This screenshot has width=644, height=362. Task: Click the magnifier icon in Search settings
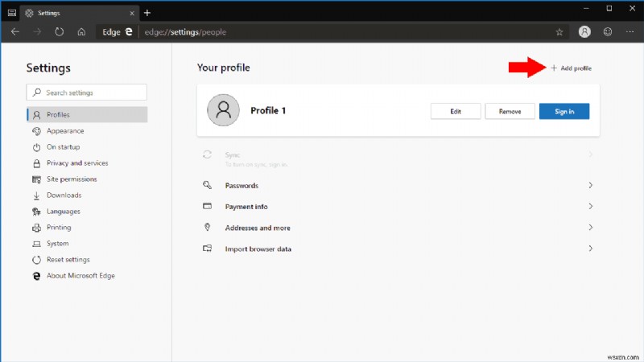37,93
